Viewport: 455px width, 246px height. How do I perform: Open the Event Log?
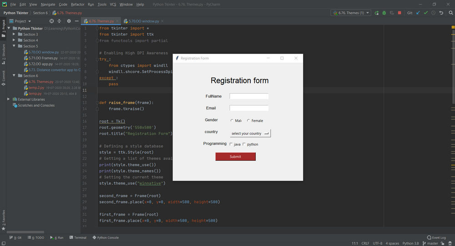[x=436, y=238]
